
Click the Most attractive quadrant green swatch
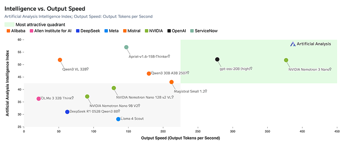(x=9, y=24)
